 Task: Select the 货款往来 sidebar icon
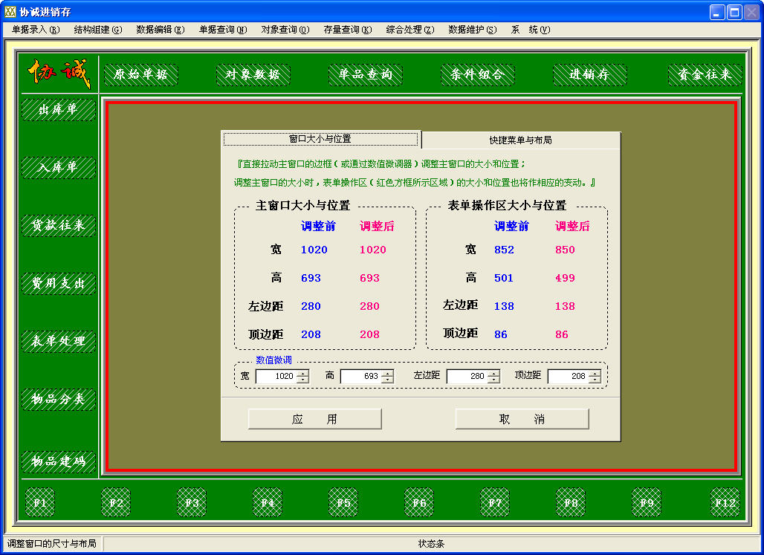pos(58,226)
